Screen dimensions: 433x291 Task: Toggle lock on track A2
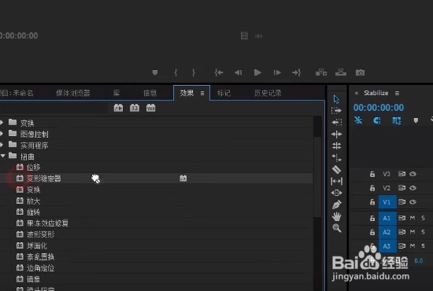(372, 232)
